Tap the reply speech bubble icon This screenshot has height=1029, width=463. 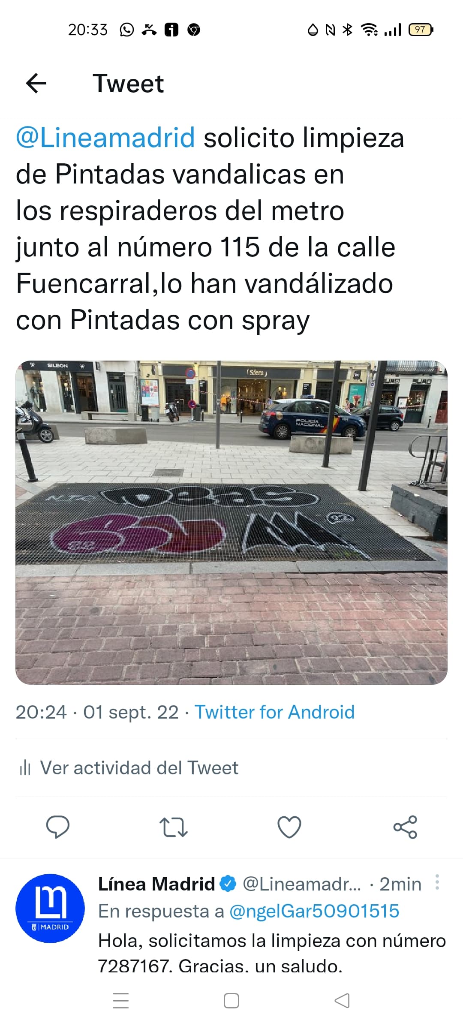[x=58, y=827]
